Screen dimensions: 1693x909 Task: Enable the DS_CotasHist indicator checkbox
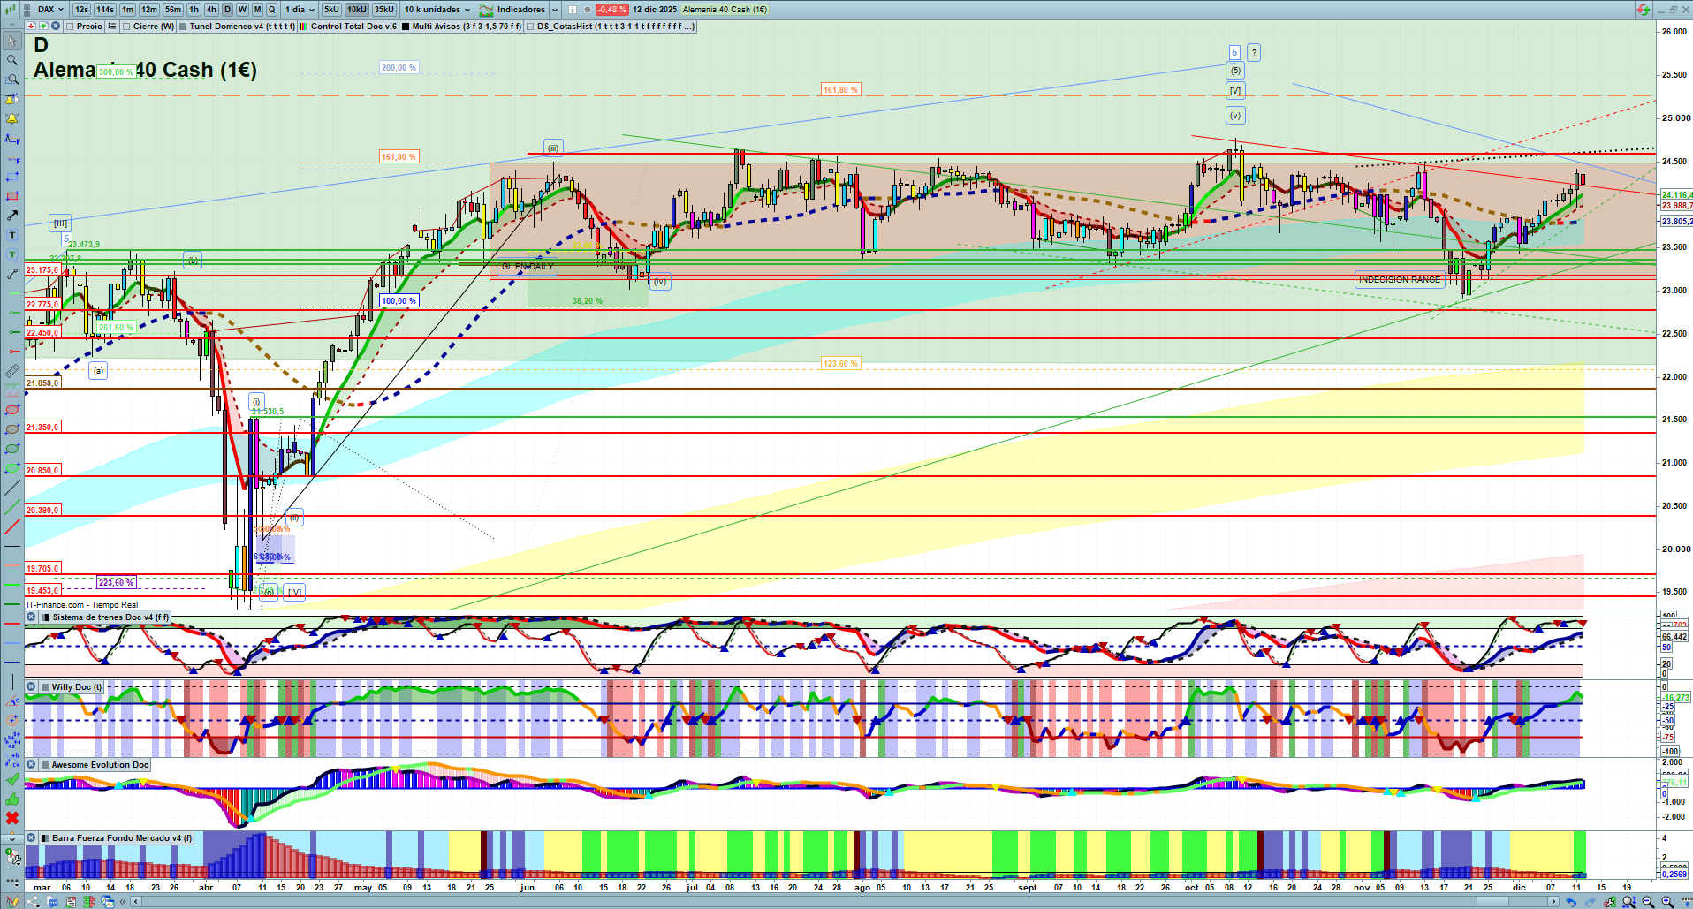[530, 27]
